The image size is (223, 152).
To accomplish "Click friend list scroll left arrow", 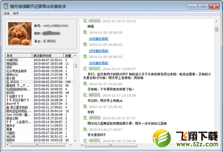I will 7,145.
